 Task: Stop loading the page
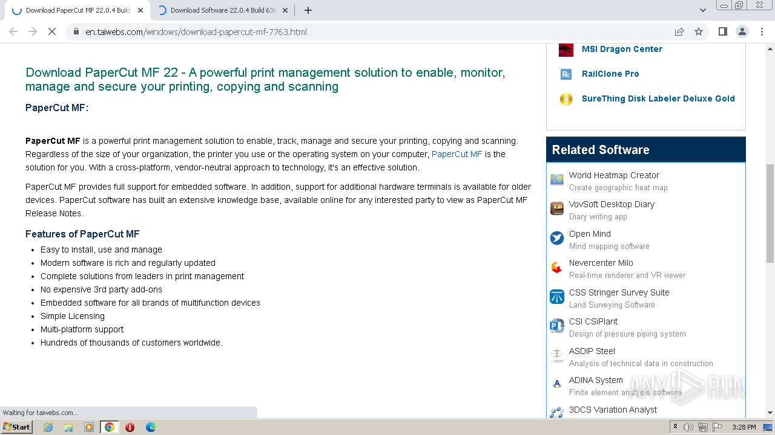pos(52,31)
